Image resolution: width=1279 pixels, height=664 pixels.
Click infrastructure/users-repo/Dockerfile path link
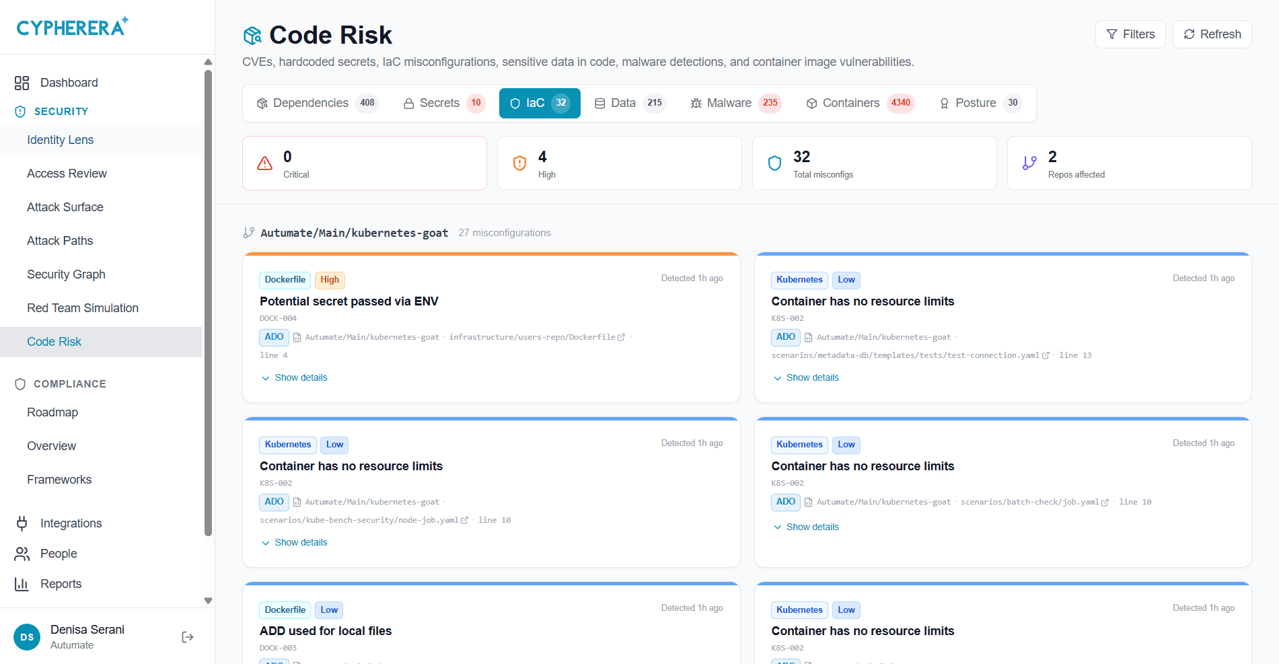(532, 338)
